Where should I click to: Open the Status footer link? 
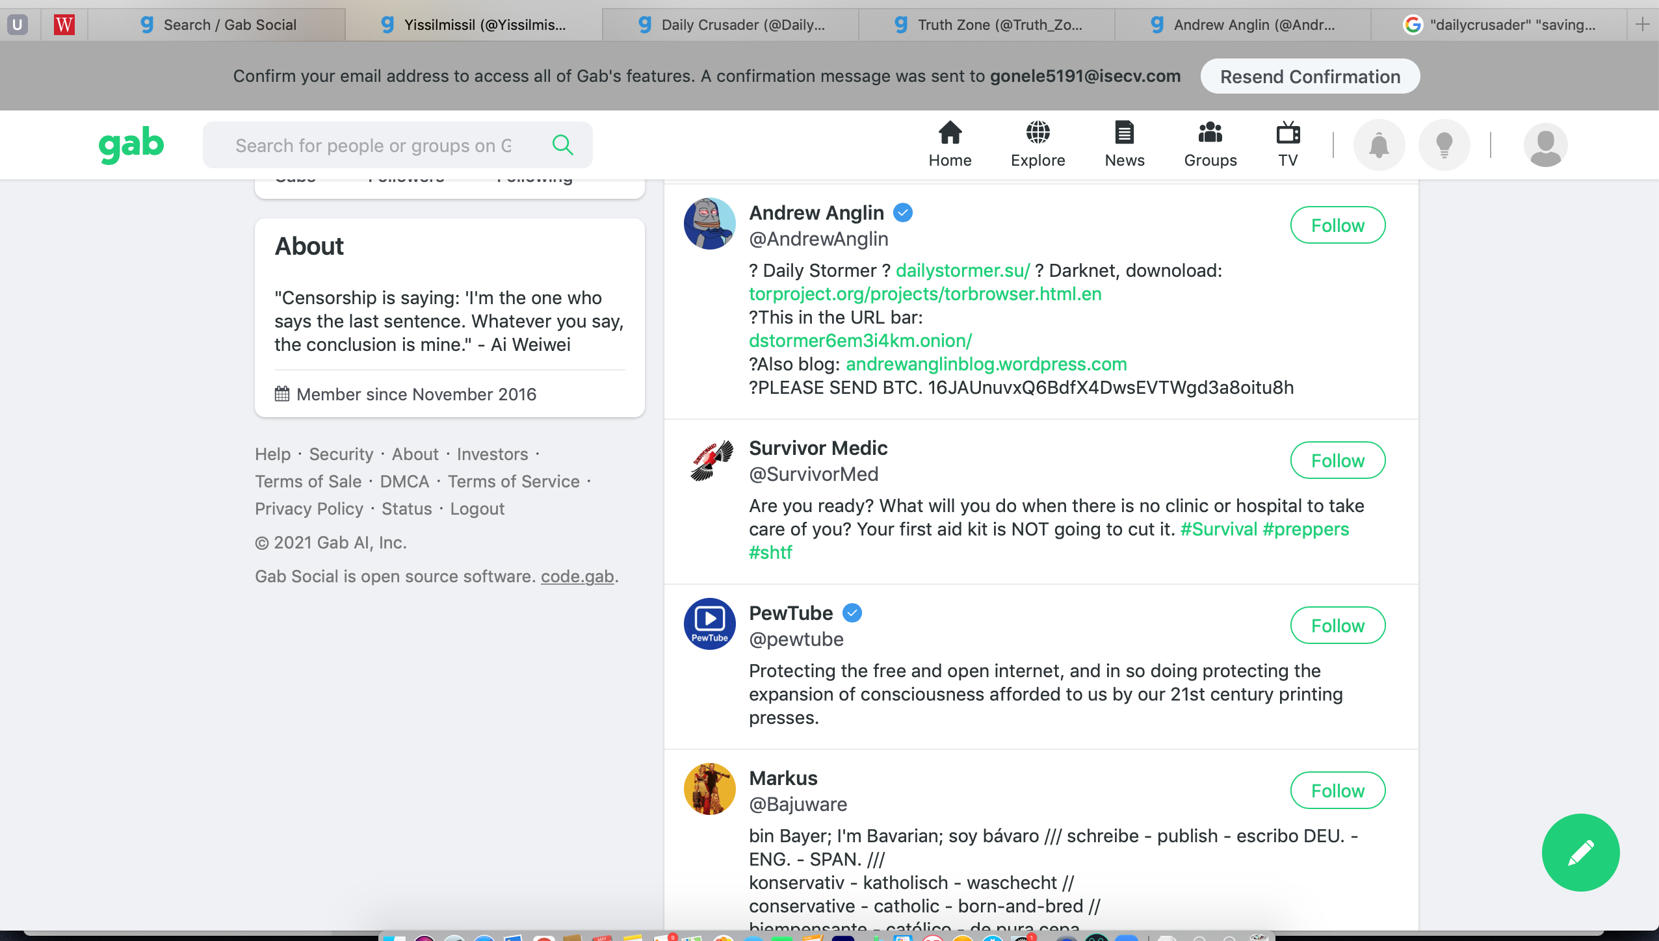click(x=406, y=508)
